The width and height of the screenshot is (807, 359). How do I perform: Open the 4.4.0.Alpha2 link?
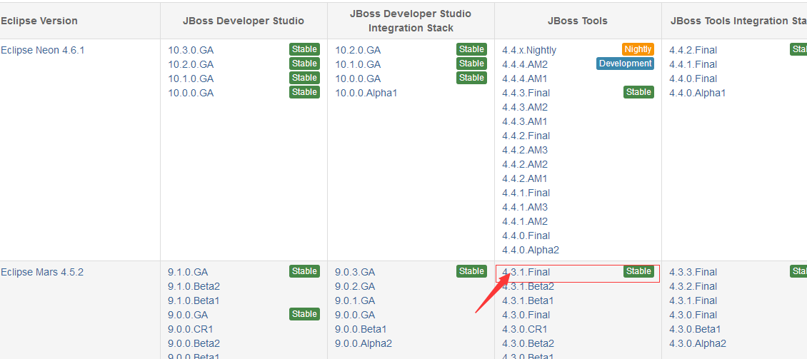(x=531, y=250)
